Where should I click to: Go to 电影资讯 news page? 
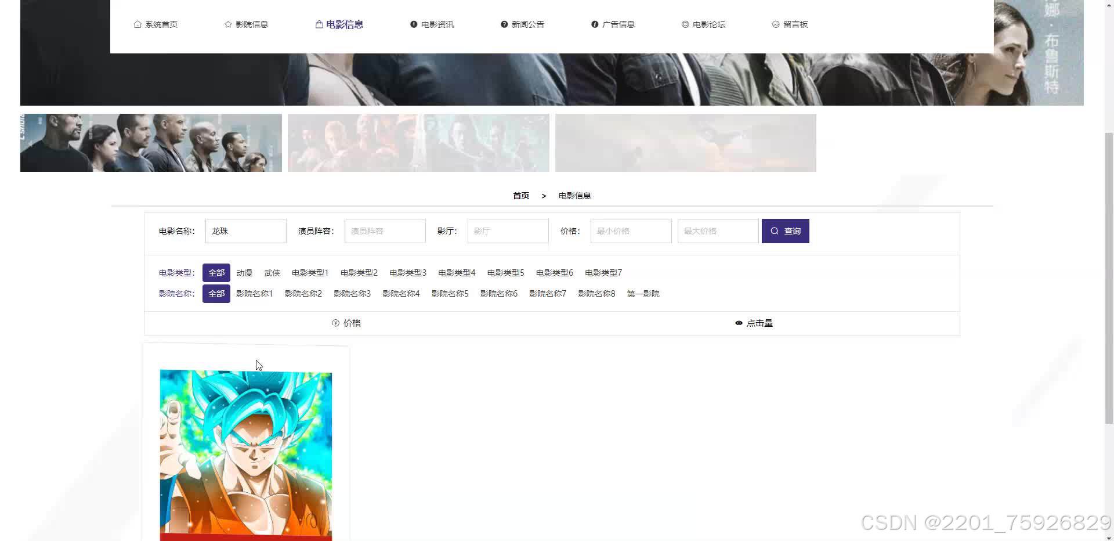pyautogui.click(x=432, y=24)
